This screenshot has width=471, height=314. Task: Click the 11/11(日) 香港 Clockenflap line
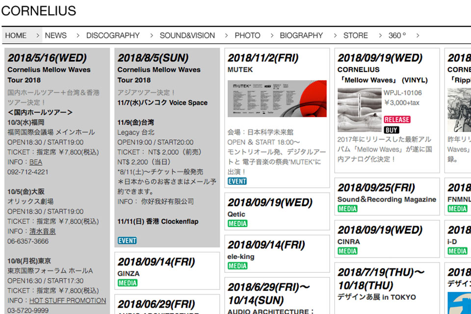click(x=158, y=221)
